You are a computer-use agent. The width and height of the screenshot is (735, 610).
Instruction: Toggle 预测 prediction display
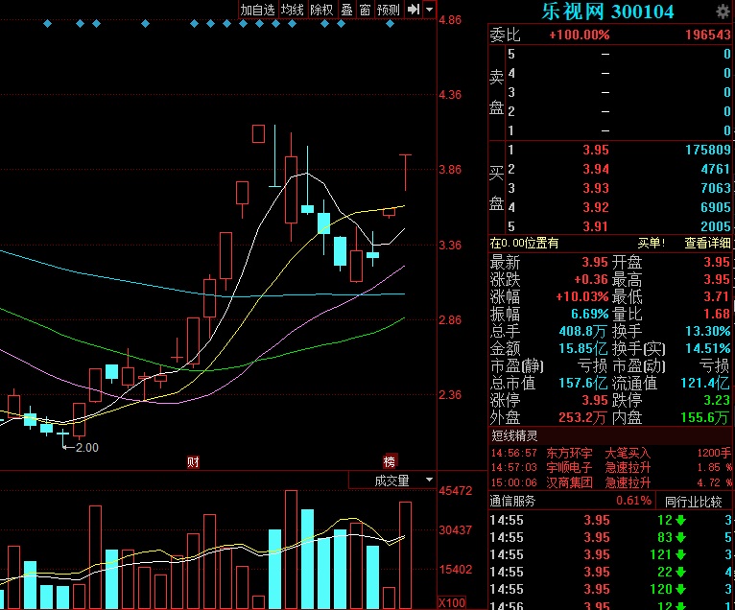[388, 10]
